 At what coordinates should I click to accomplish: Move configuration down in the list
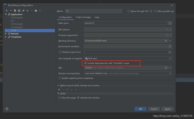point(32,11)
